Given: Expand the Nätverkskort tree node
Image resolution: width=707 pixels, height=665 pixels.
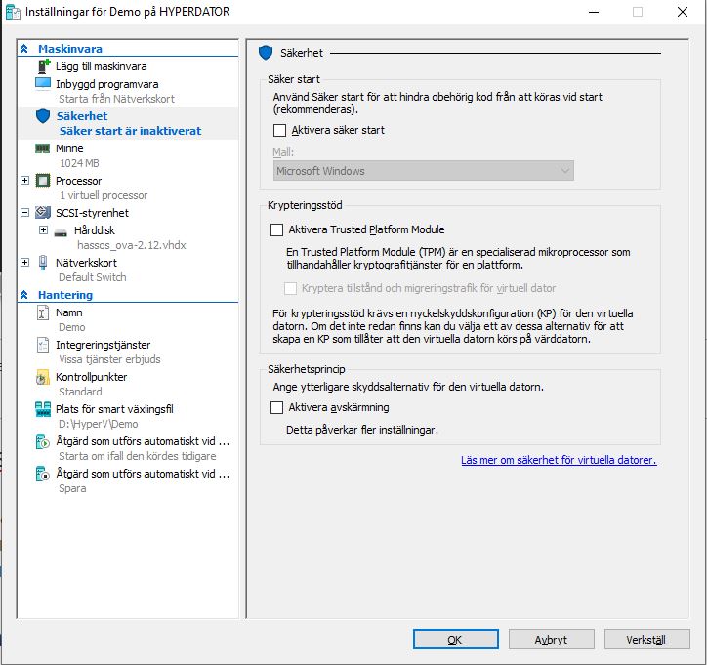Looking at the screenshot, I should point(24,263).
